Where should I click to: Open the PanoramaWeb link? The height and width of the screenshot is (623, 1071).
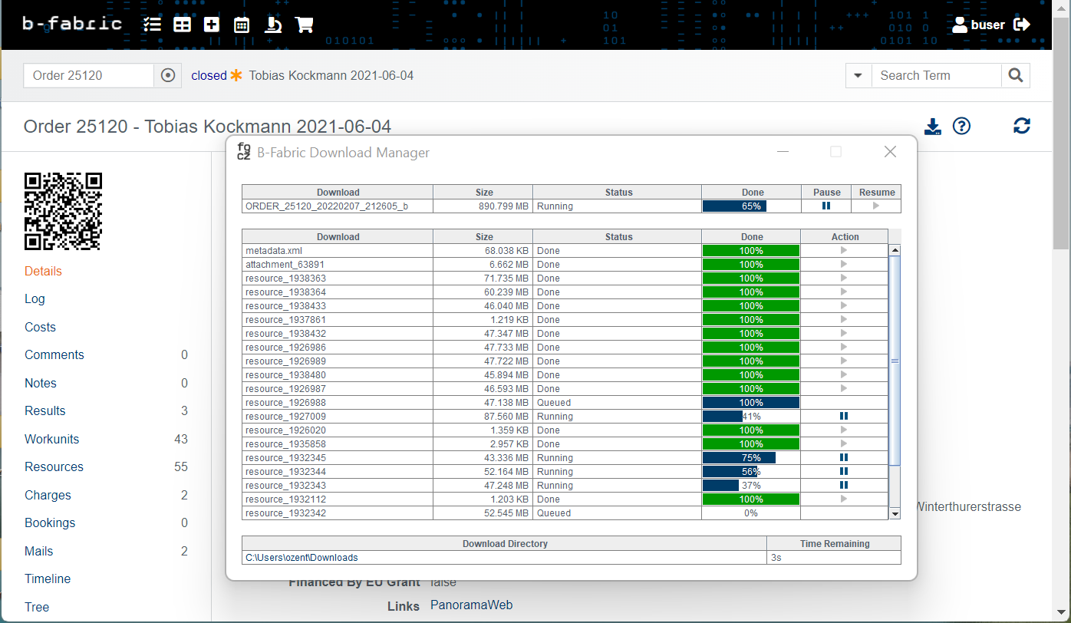471,605
